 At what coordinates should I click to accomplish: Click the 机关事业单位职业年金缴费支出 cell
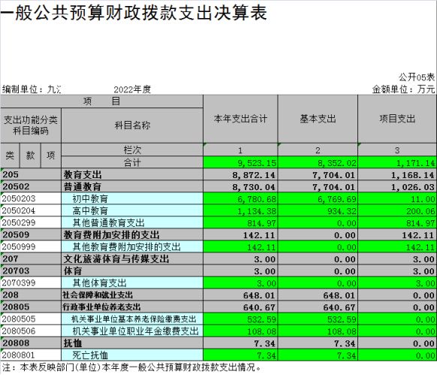tap(132, 331)
